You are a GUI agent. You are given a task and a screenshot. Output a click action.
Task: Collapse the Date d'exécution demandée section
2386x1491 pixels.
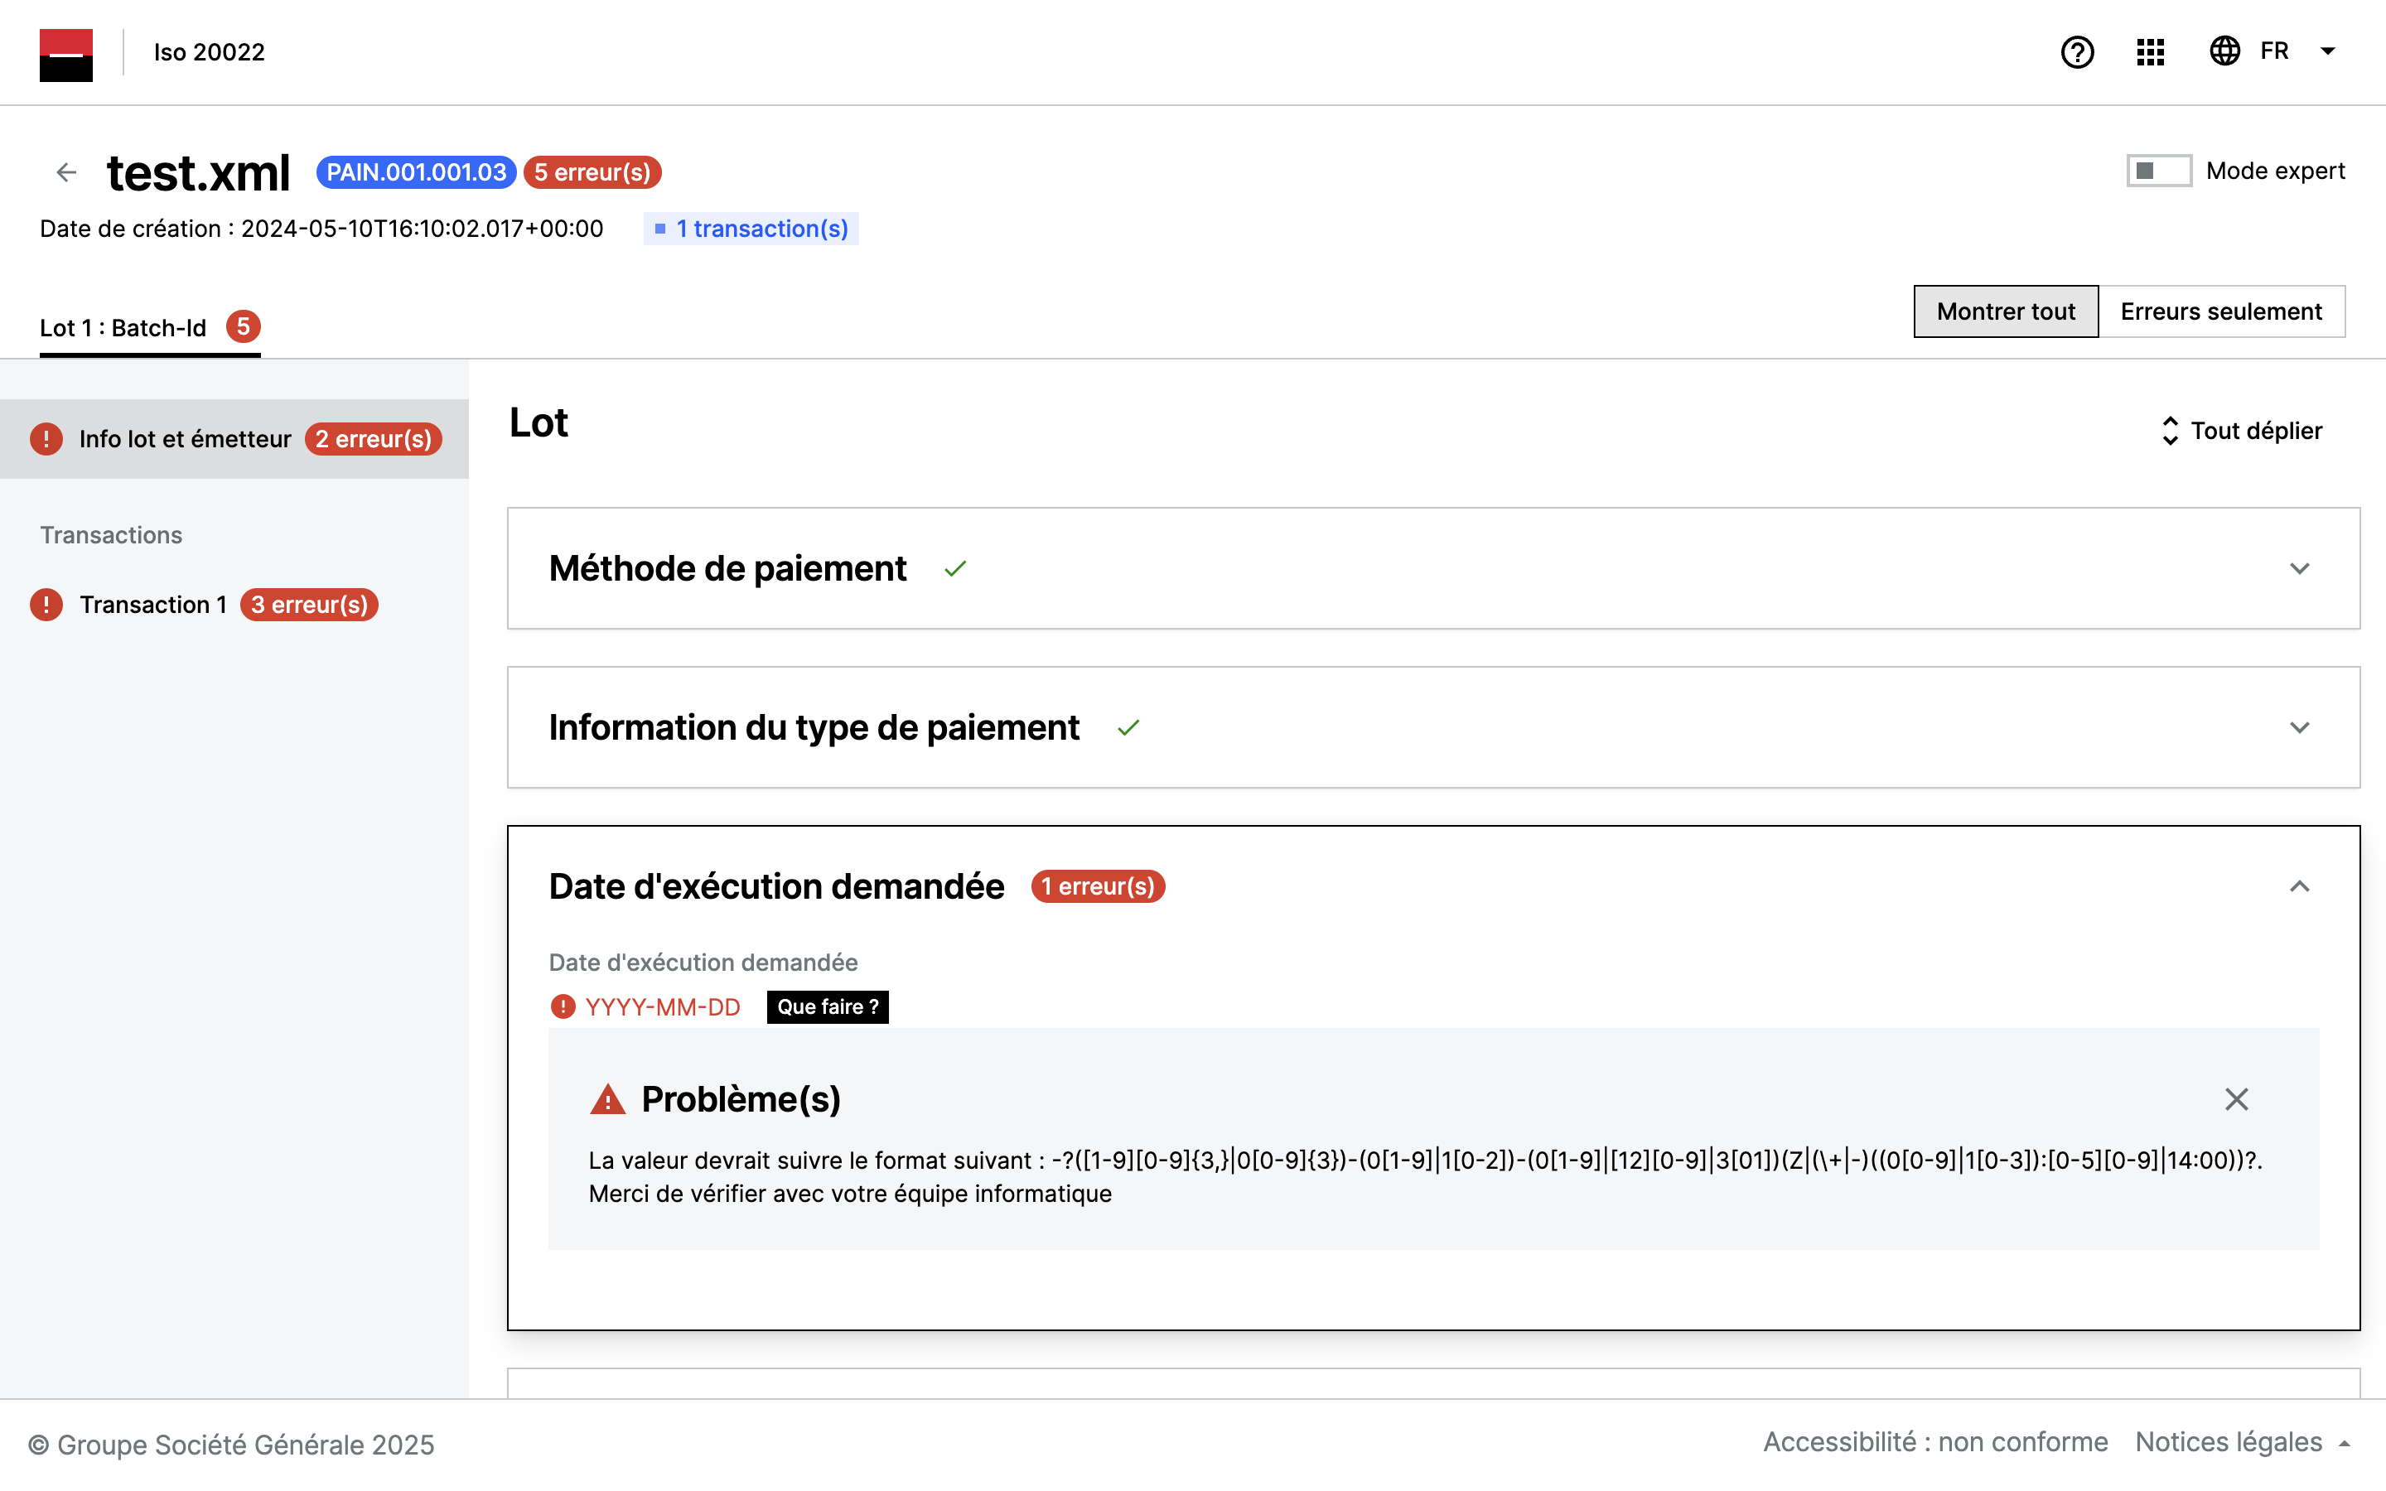2298,886
